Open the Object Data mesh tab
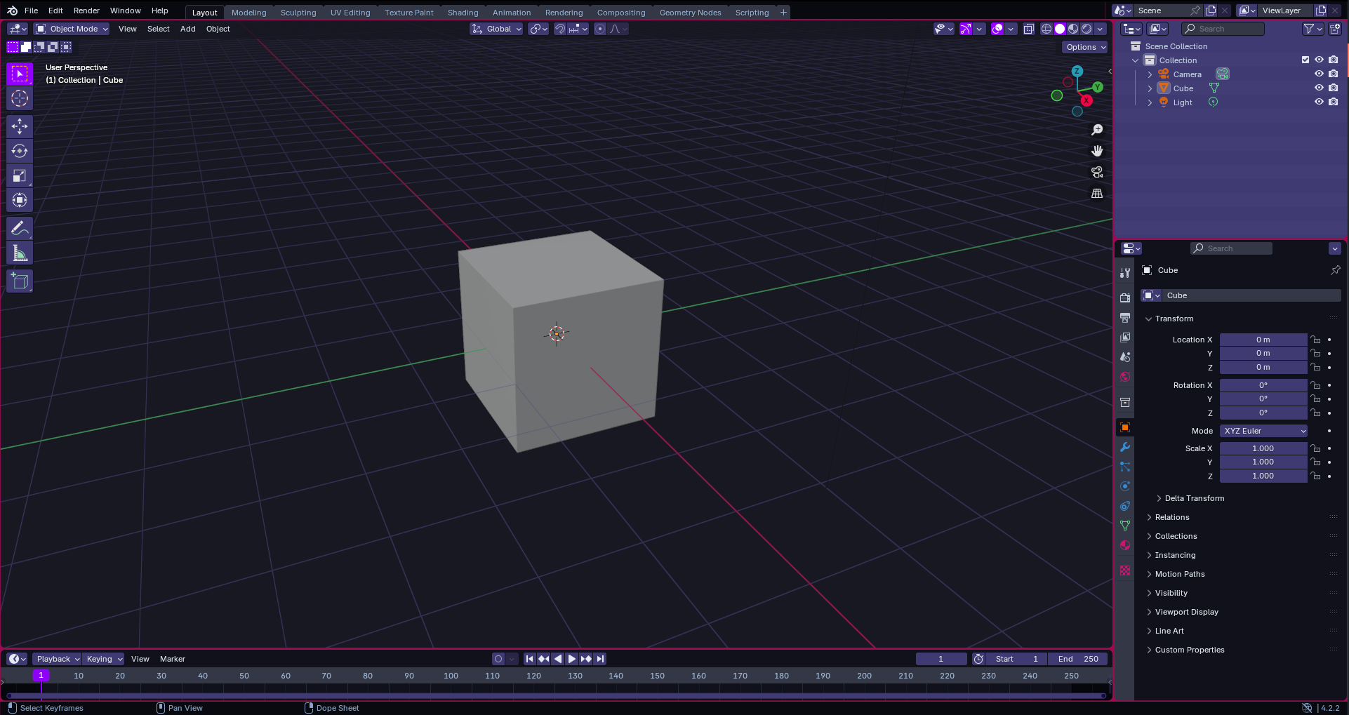Viewport: 1349px width, 715px height. coord(1125,526)
